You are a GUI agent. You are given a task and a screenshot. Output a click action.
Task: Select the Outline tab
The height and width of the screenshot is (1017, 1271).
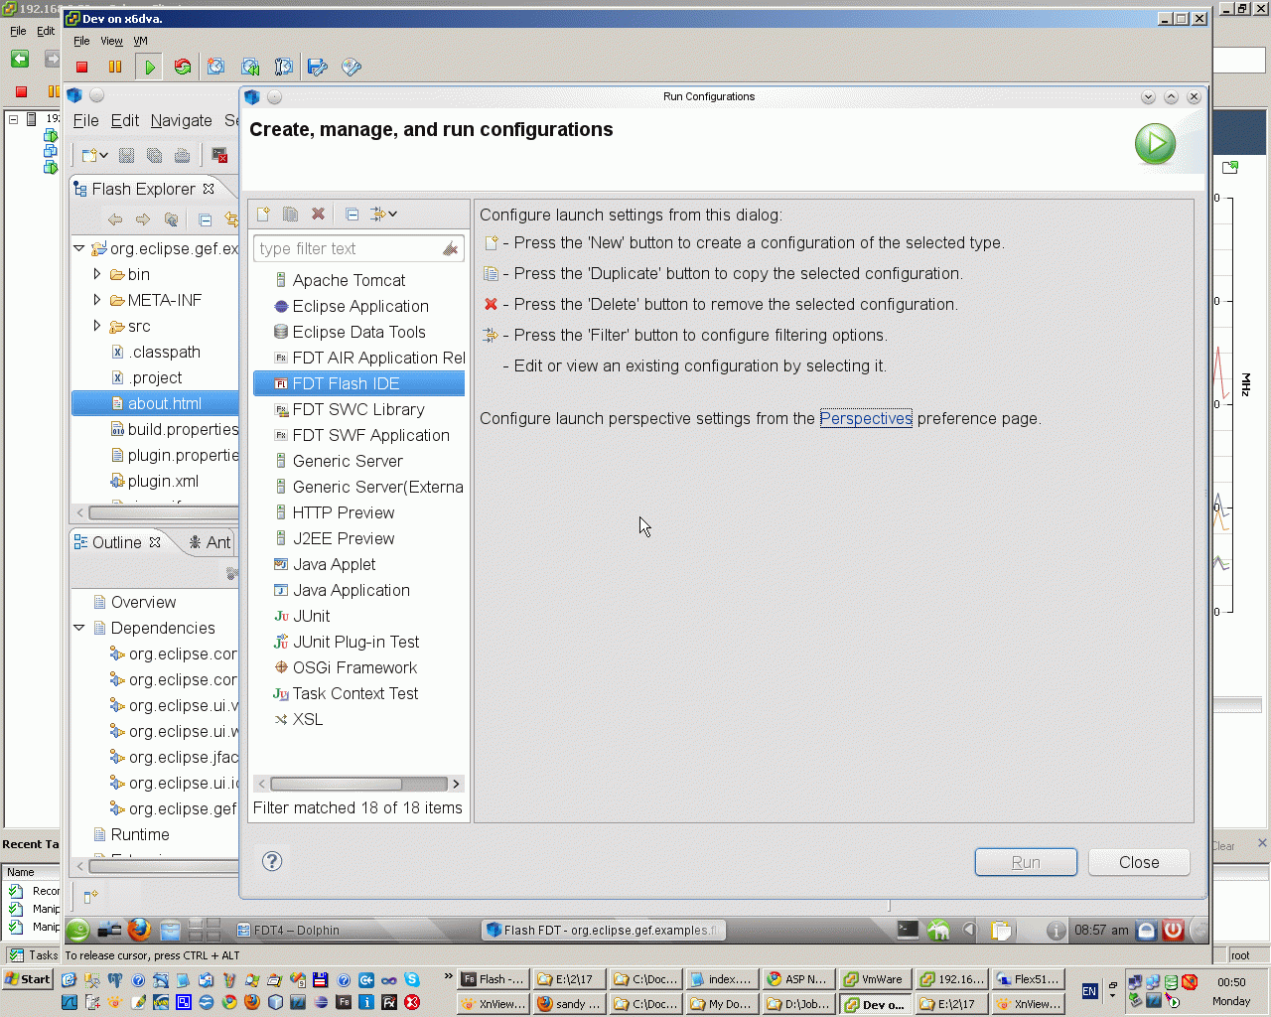[117, 542]
